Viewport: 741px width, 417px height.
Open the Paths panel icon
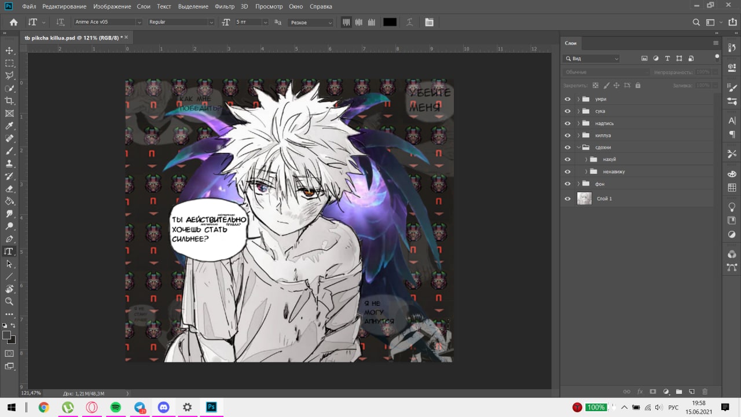[x=732, y=268]
